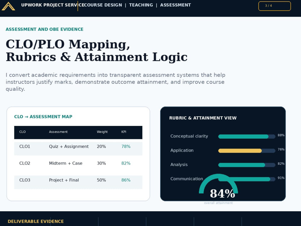Click Project + Final cell

pos(64,180)
